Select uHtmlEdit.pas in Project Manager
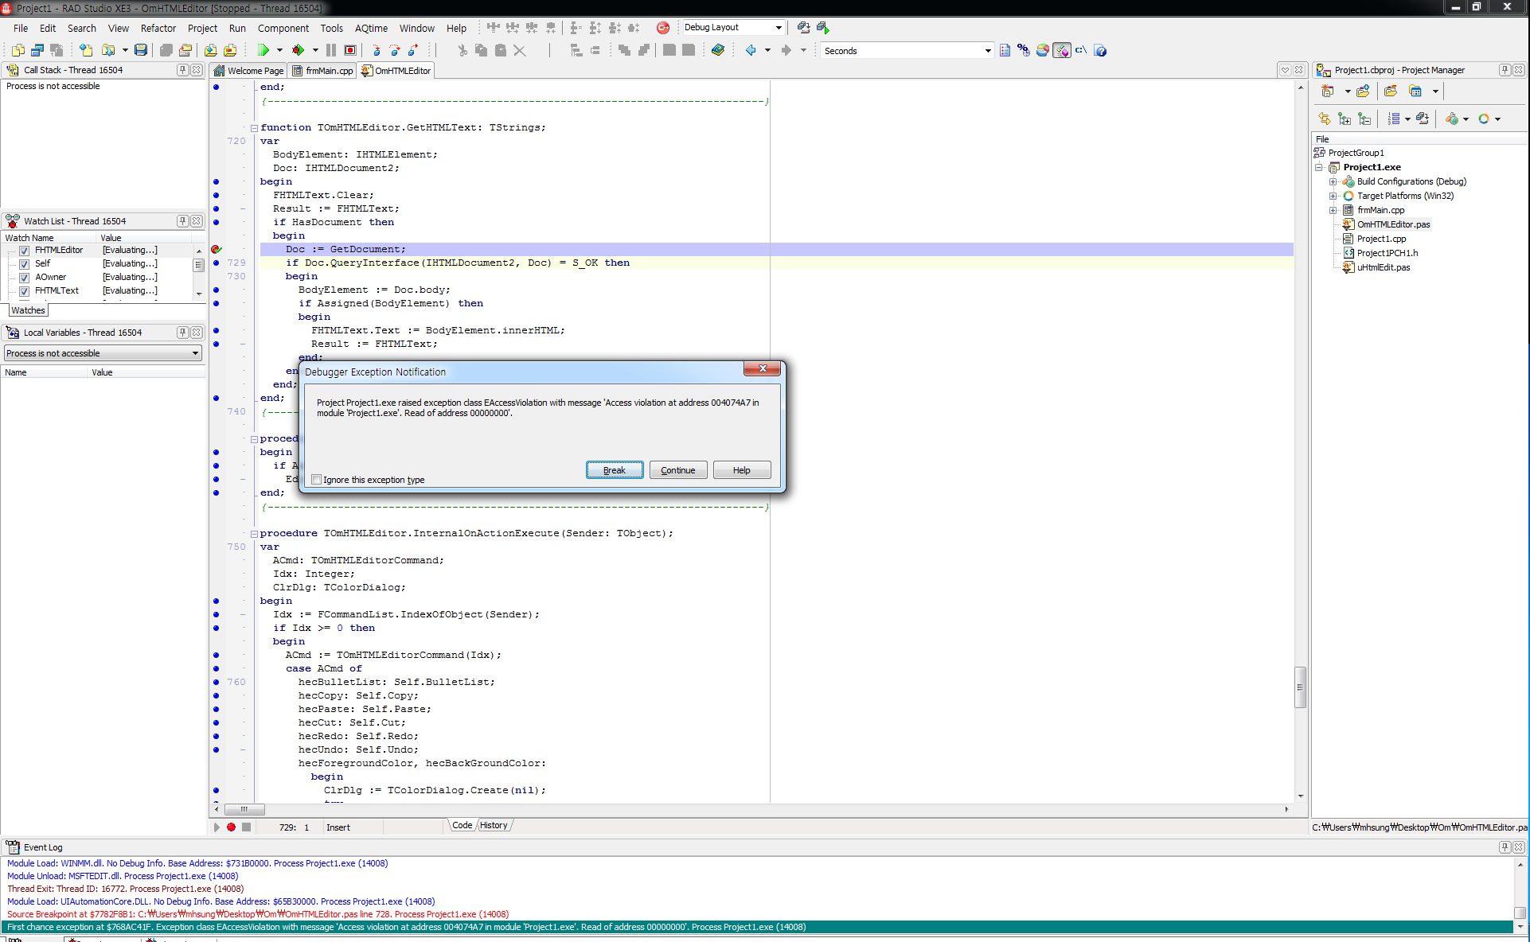This screenshot has width=1530, height=942. coord(1384,267)
